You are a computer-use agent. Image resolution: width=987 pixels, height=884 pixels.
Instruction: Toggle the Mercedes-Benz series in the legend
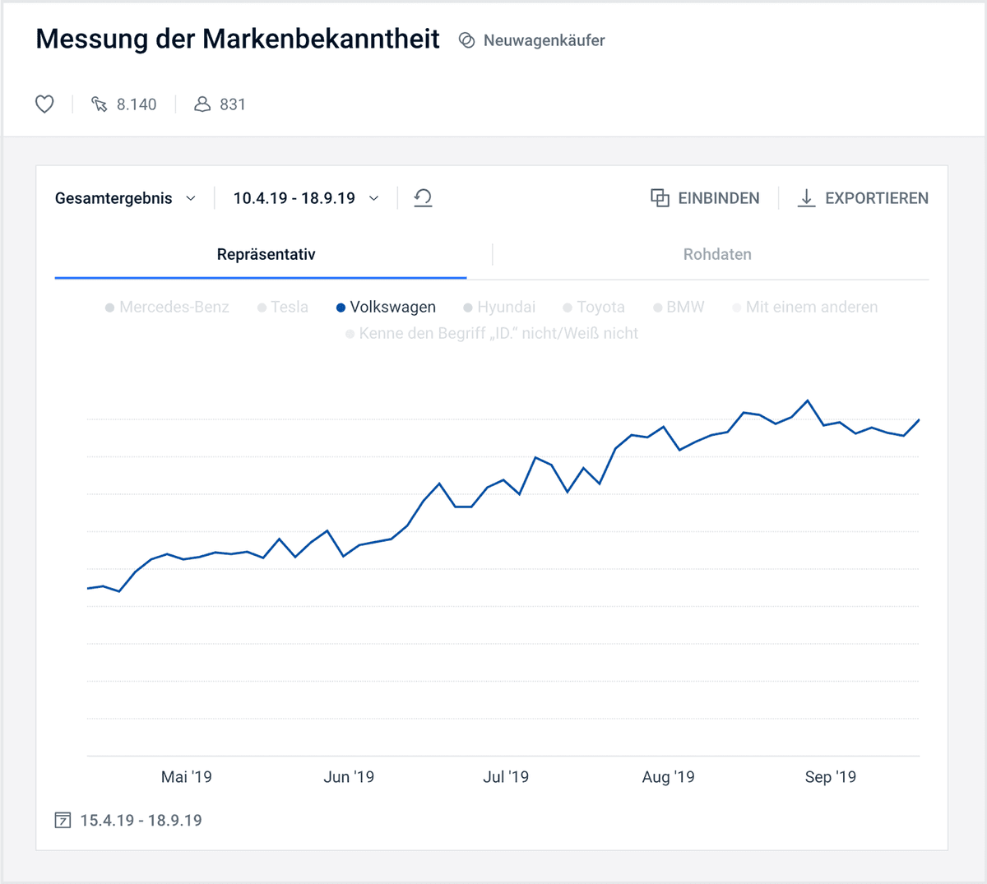167,307
